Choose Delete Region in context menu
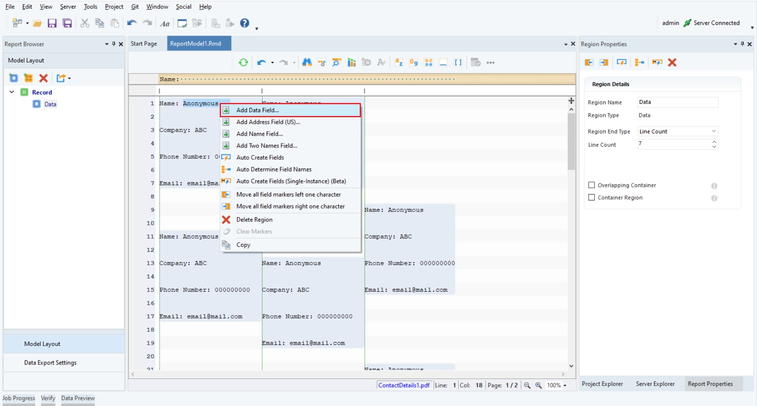Viewport: 757px width, 406px height. [254, 220]
